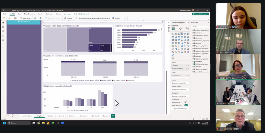Expand the Õppekava table in the Andmed list
265x133 pixels.
[193, 56]
